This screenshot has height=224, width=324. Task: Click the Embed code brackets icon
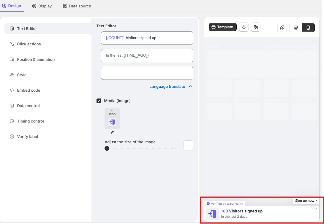tap(12, 90)
